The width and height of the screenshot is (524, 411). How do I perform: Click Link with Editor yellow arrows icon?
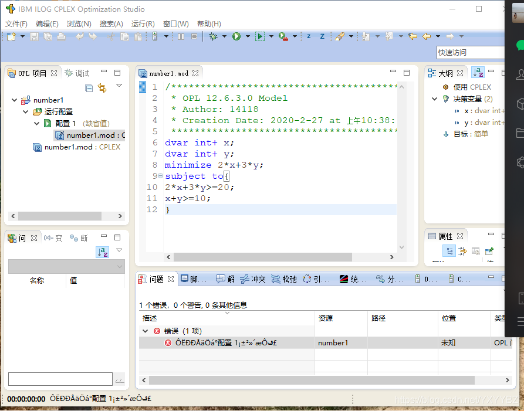click(102, 88)
